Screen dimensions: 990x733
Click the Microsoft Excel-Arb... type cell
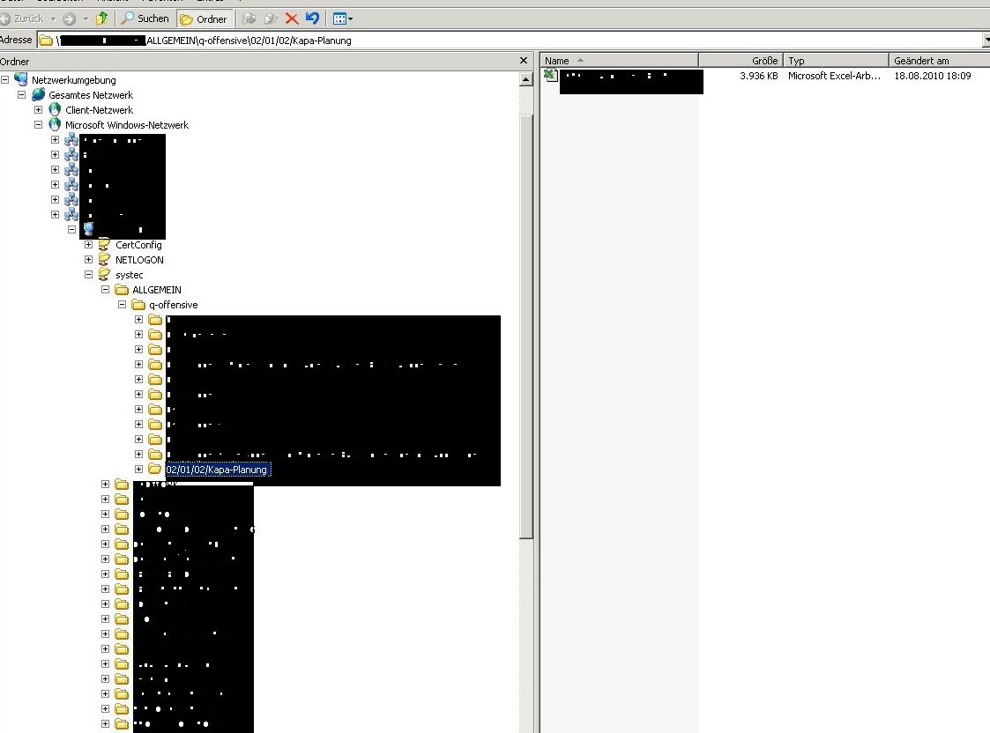tap(834, 76)
